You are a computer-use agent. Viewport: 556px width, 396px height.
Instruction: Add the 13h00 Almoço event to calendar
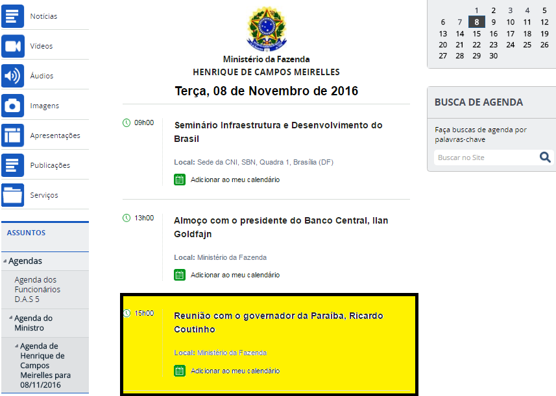(x=235, y=275)
